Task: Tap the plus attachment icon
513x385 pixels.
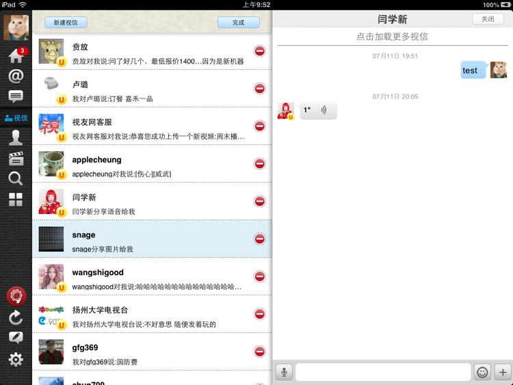Action: (503, 372)
